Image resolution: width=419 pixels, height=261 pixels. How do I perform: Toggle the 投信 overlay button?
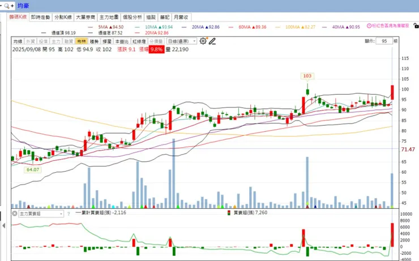click(x=43, y=41)
